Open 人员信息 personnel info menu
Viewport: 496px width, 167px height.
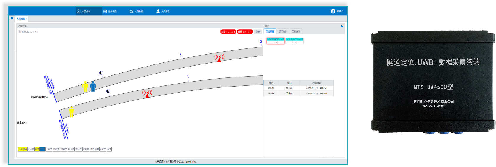point(163,11)
